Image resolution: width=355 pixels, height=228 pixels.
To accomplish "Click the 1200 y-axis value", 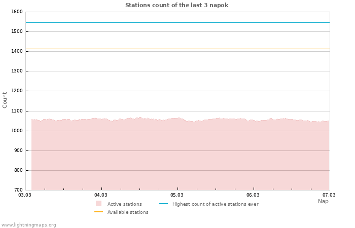I will (17, 91).
